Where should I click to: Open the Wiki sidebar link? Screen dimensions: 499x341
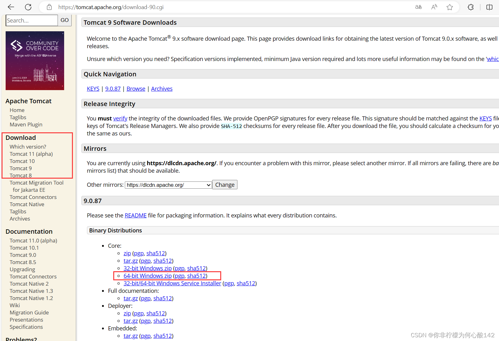15,305
